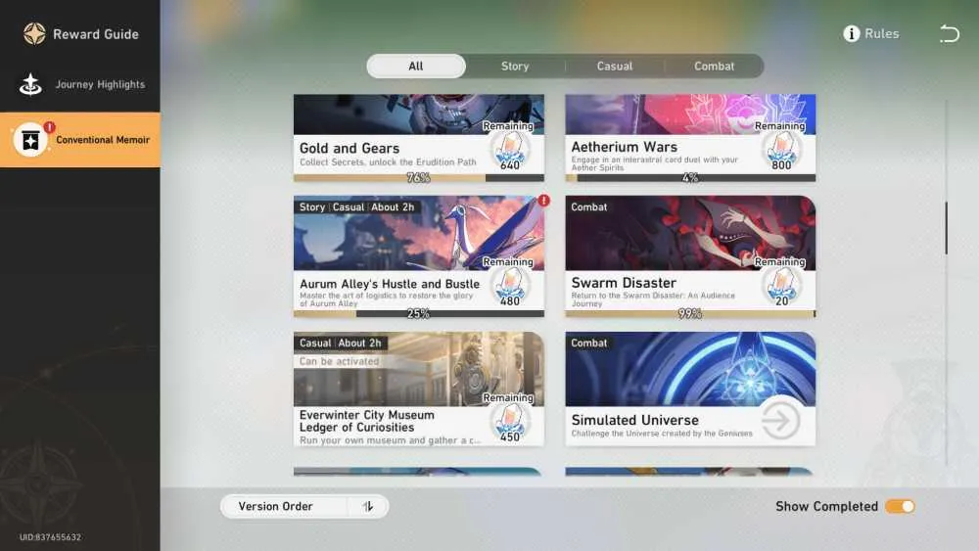Toggle the Show Completed switch
Image resolution: width=979 pixels, height=551 pixels.
pyautogui.click(x=900, y=506)
